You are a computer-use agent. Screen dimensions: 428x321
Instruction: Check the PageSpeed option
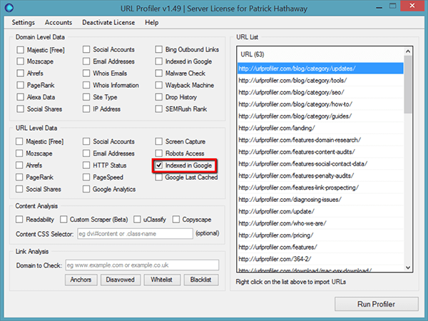[x=86, y=177]
